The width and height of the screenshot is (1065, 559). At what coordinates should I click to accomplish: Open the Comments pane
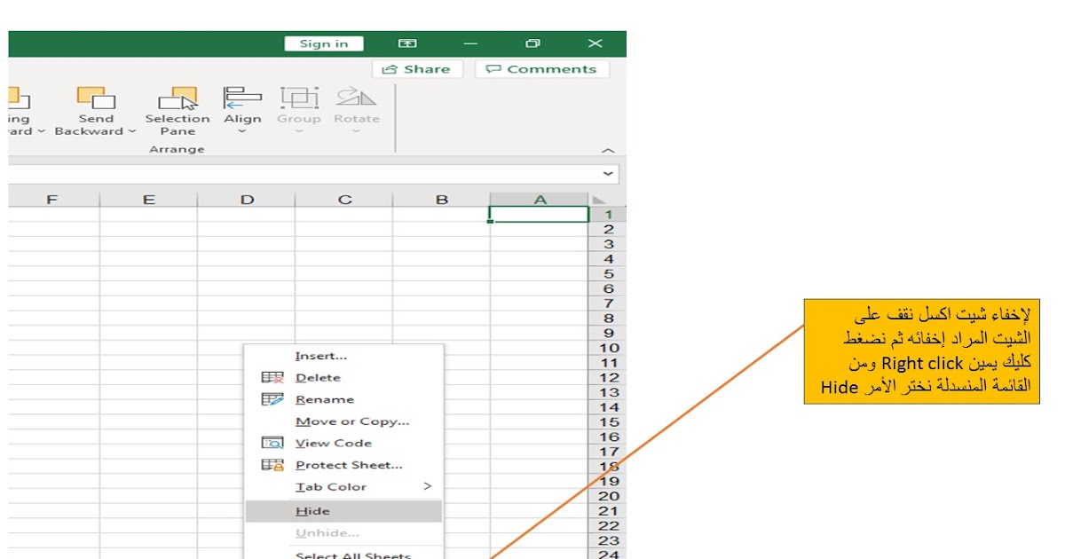pos(541,68)
